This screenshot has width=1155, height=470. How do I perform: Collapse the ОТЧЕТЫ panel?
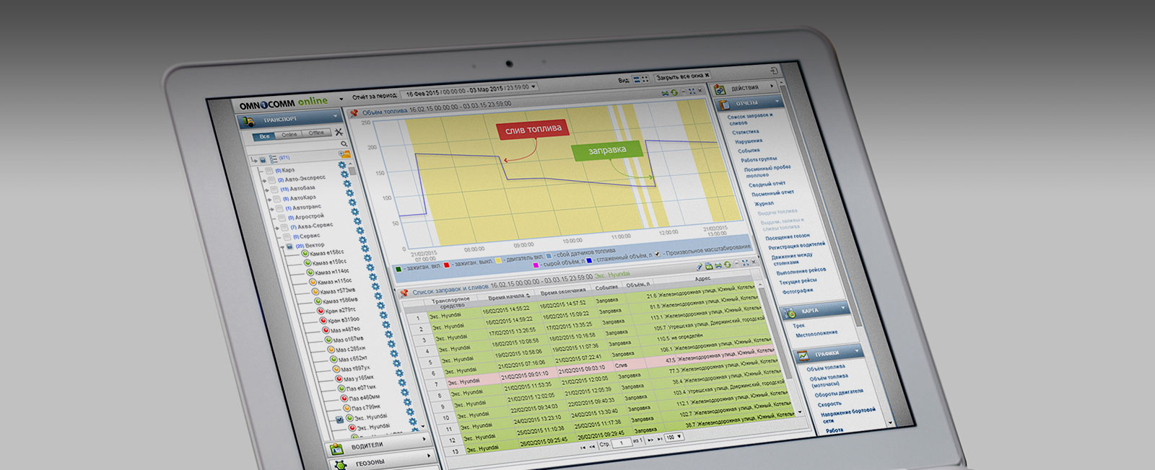(777, 102)
